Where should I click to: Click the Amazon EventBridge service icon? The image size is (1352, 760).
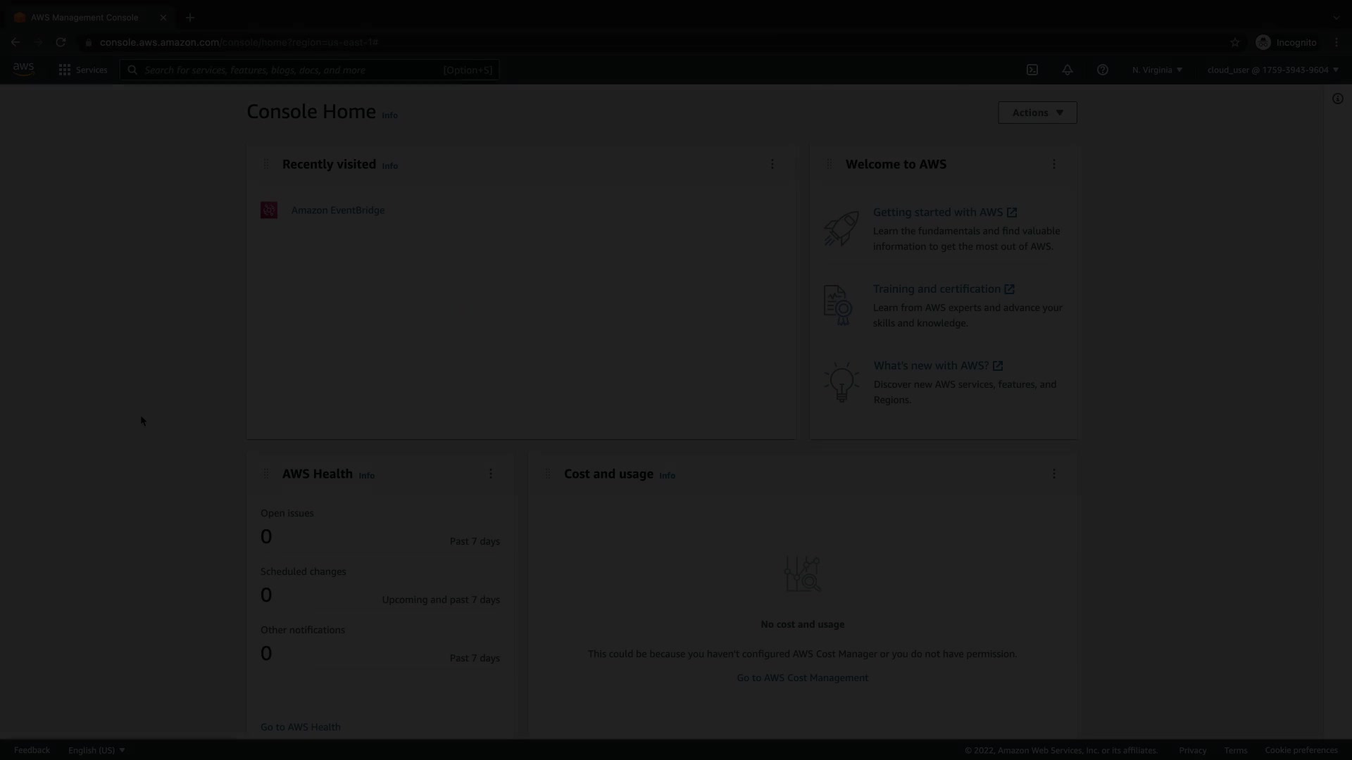269,210
